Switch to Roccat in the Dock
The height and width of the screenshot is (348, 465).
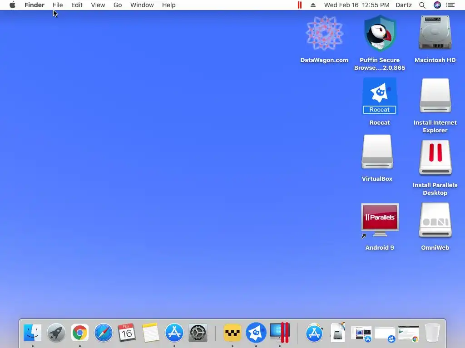click(x=256, y=333)
